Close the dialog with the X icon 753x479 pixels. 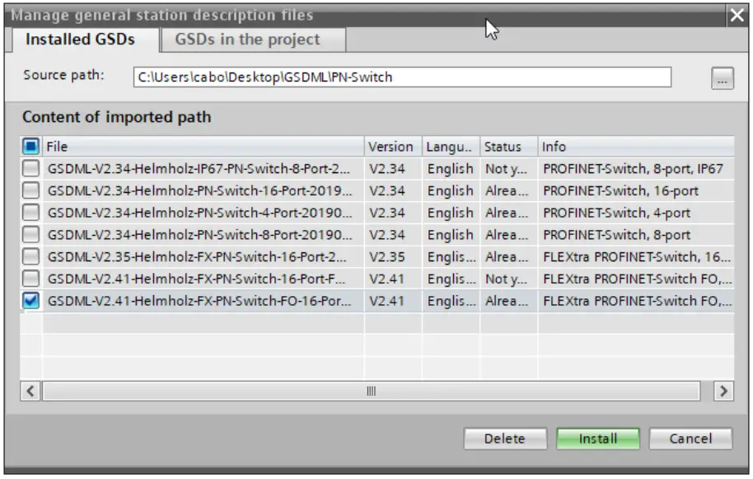[x=737, y=16]
